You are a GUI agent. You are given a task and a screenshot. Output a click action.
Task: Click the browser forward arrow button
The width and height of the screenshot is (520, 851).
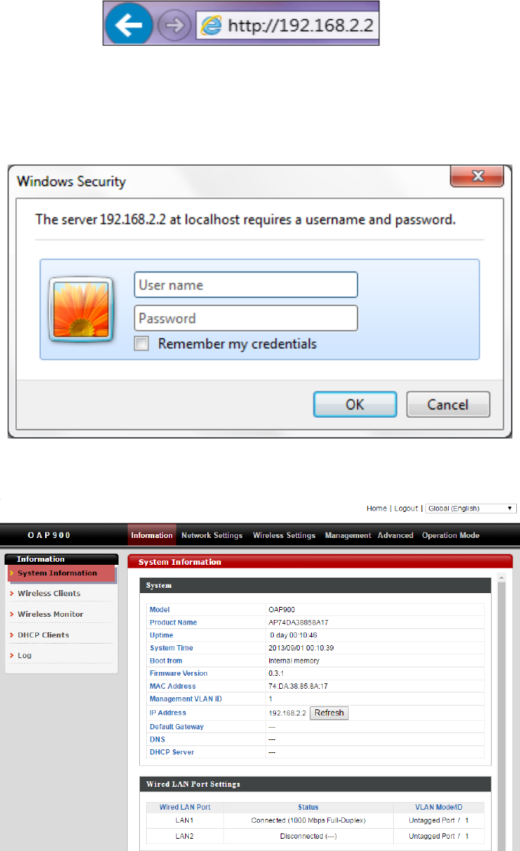(174, 25)
